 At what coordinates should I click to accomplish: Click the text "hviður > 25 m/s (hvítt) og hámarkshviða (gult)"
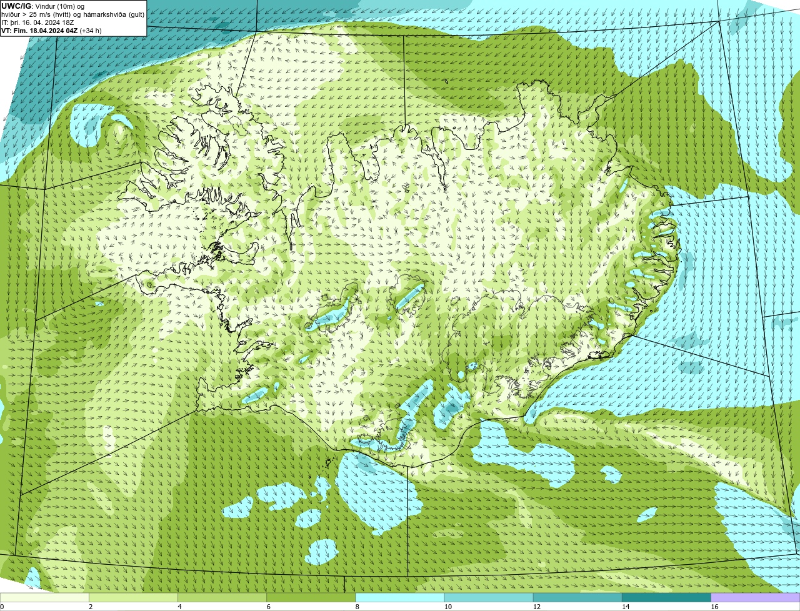[x=72, y=14]
